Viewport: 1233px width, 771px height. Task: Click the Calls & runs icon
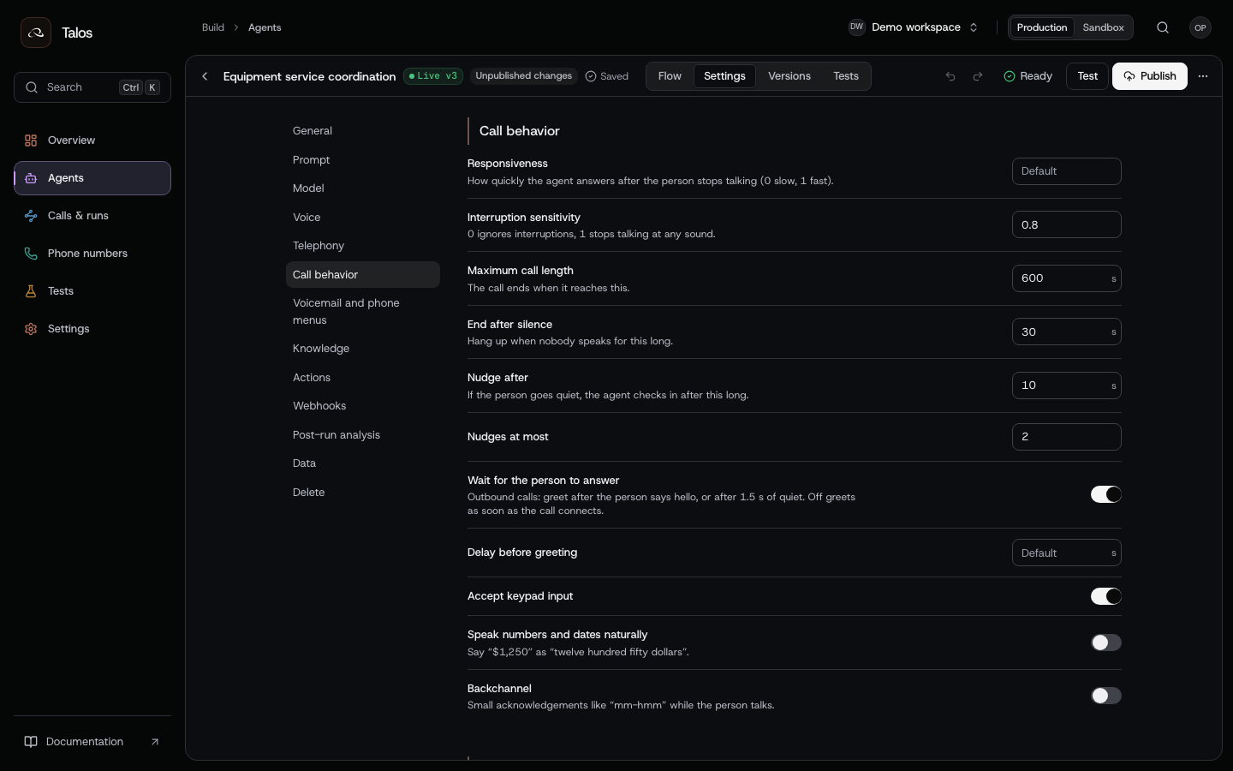pos(31,216)
